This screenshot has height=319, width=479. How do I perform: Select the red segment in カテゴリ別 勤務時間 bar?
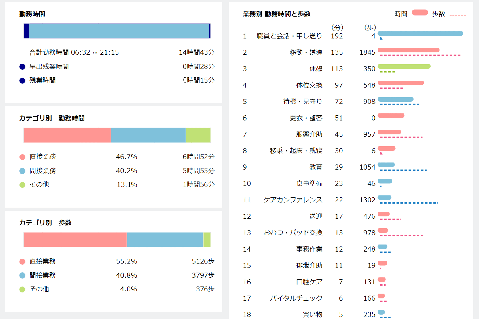click(x=67, y=135)
